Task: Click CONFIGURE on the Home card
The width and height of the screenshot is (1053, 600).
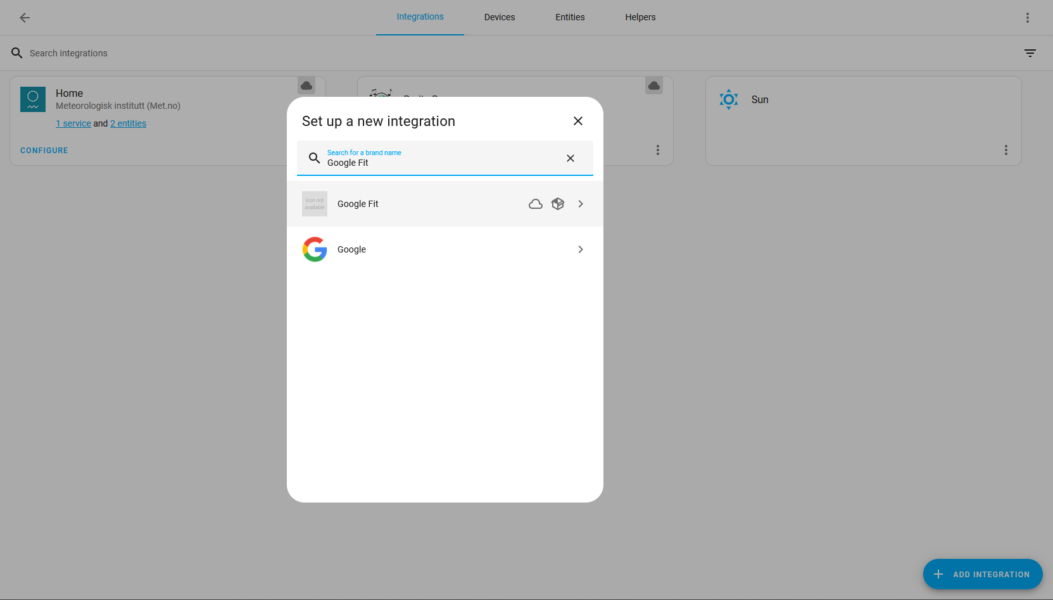Action: pos(44,151)
